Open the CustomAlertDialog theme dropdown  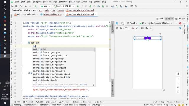(160, 23)
